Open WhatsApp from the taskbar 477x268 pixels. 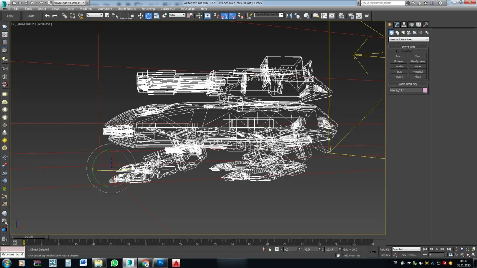(x=114, y=263)
